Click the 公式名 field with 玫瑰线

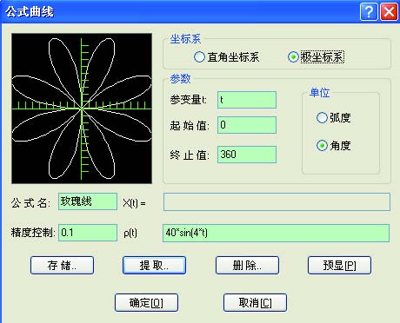click(88, 201)
